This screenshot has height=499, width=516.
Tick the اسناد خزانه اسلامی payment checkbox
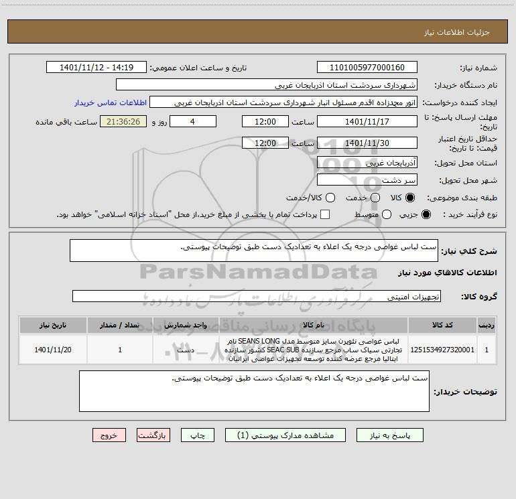coord(325,214)
